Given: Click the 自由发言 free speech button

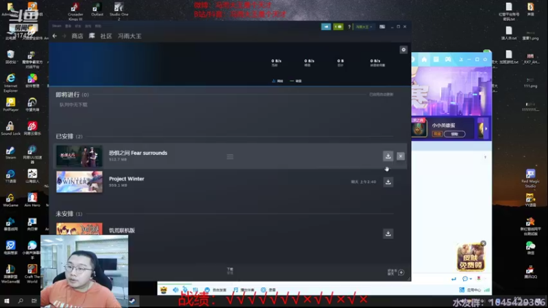Looking at the screenshot, I should click(216, 290).
